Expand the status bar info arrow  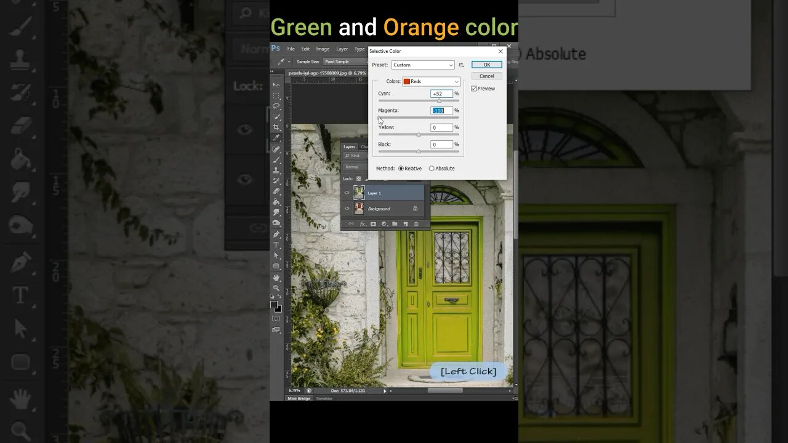[x=385, y=391]
